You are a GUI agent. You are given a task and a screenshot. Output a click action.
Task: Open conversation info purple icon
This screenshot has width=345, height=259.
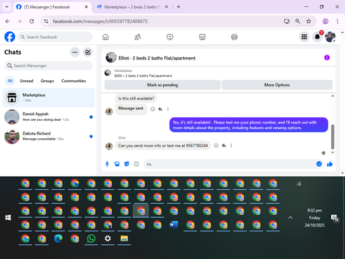point(327,57)
